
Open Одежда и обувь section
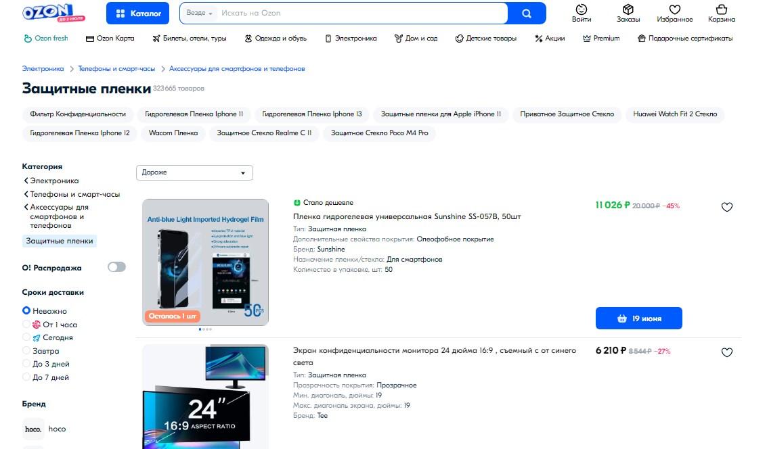click(276, 38)
